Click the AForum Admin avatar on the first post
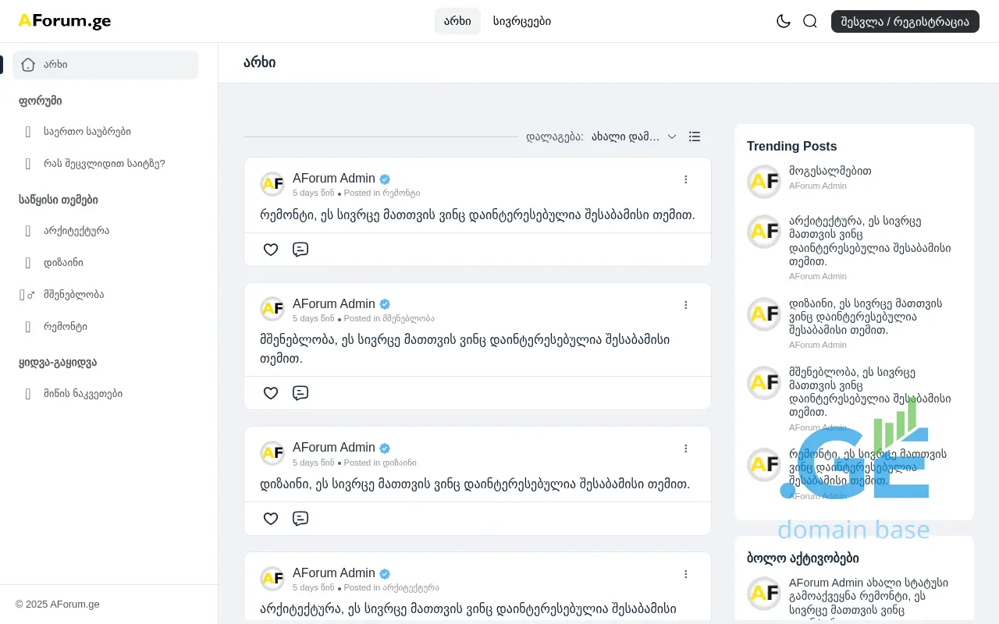This screenshot has width=999, height=624. click(272, 184)
